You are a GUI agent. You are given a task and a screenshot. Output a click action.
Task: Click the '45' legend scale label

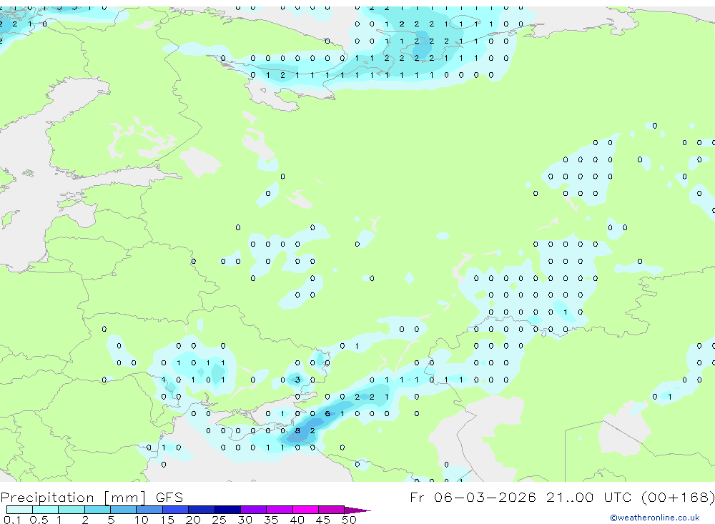click(x=323, y=520)
